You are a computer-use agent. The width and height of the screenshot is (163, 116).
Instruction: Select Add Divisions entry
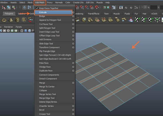(45, 39)
